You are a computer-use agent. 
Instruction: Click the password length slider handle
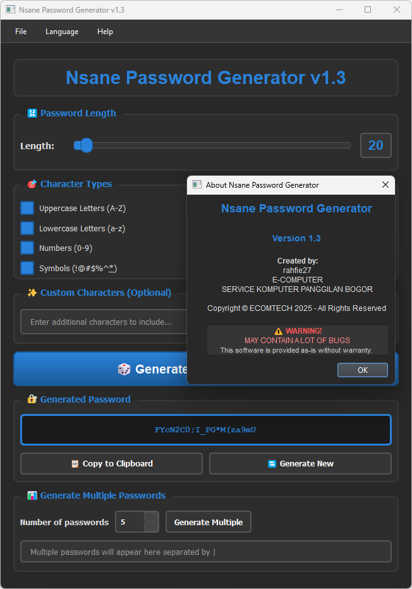pos(86,145)
